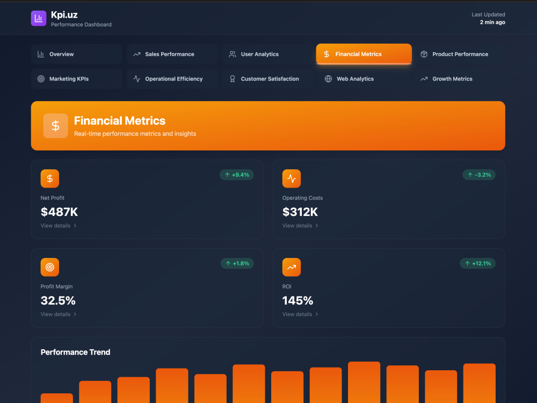
Task: Click the Financial Metrics tab dollar icon
Action: (x=326, y=54)
